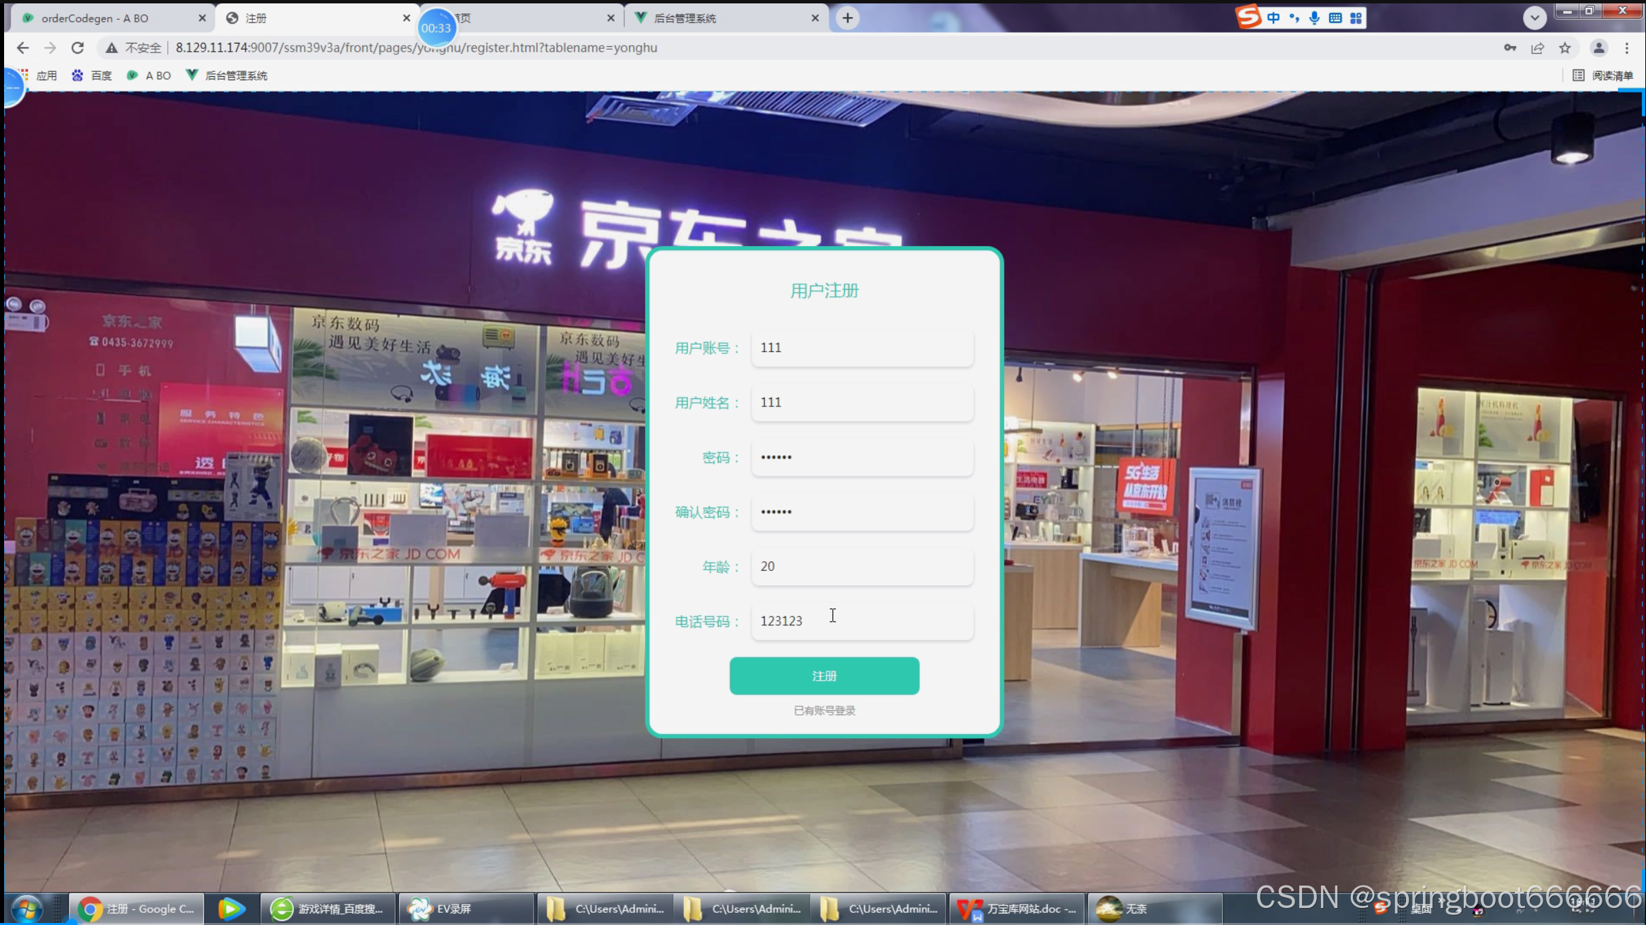Screen dimensions: 1646x925
Task: Click the green 注册 submit button
Action: pos(824,676)
